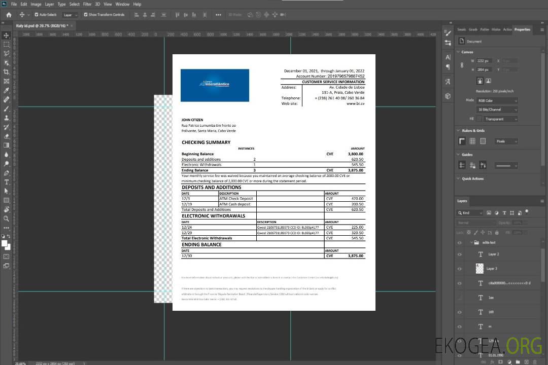Toggle grid display in Rulers & Grids

[x=472, y=141]
